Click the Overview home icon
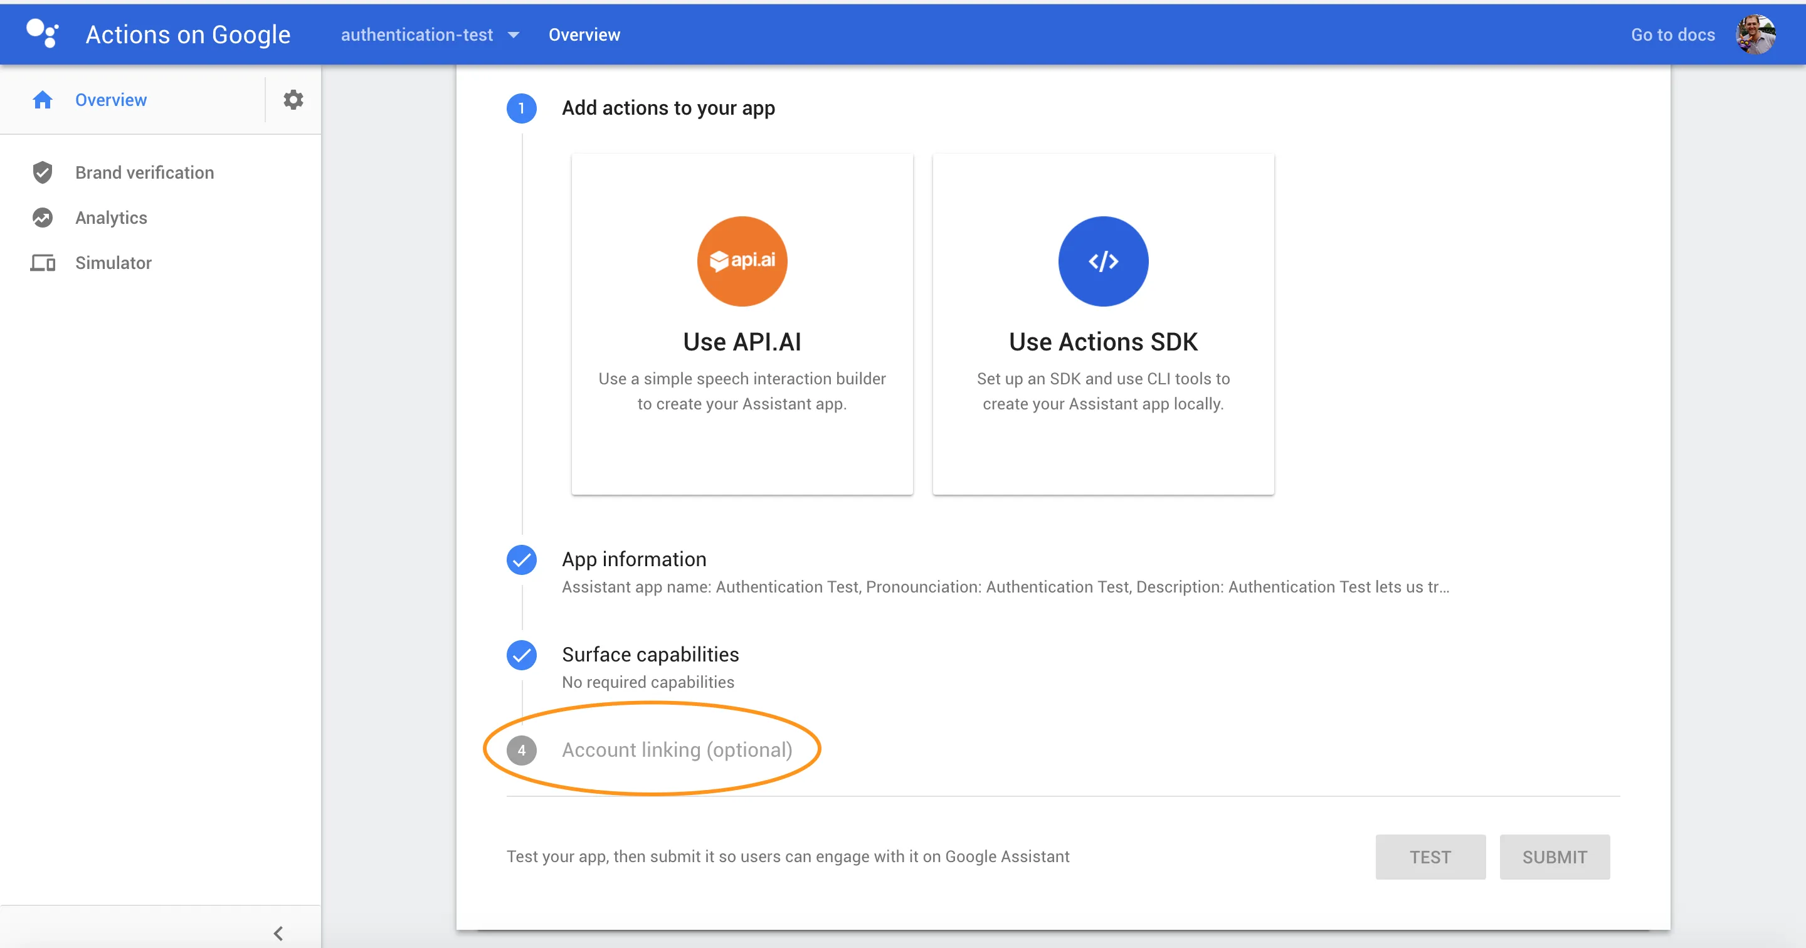 pyautogui.click(x=43, y=100)
